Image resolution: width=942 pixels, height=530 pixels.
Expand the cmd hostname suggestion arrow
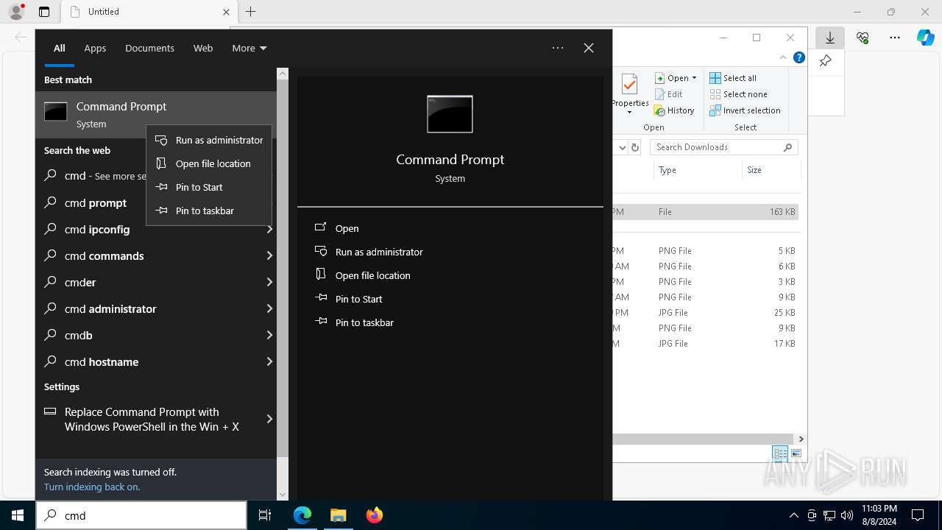point(269,361)
